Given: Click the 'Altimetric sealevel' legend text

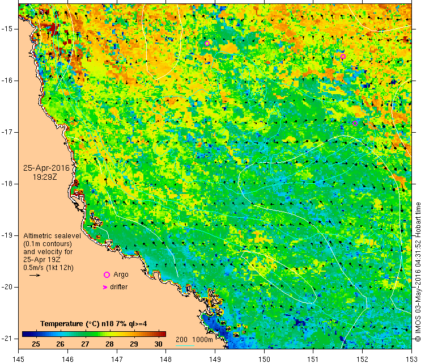Looking at the screenshot, I should (x=52, y=236).
